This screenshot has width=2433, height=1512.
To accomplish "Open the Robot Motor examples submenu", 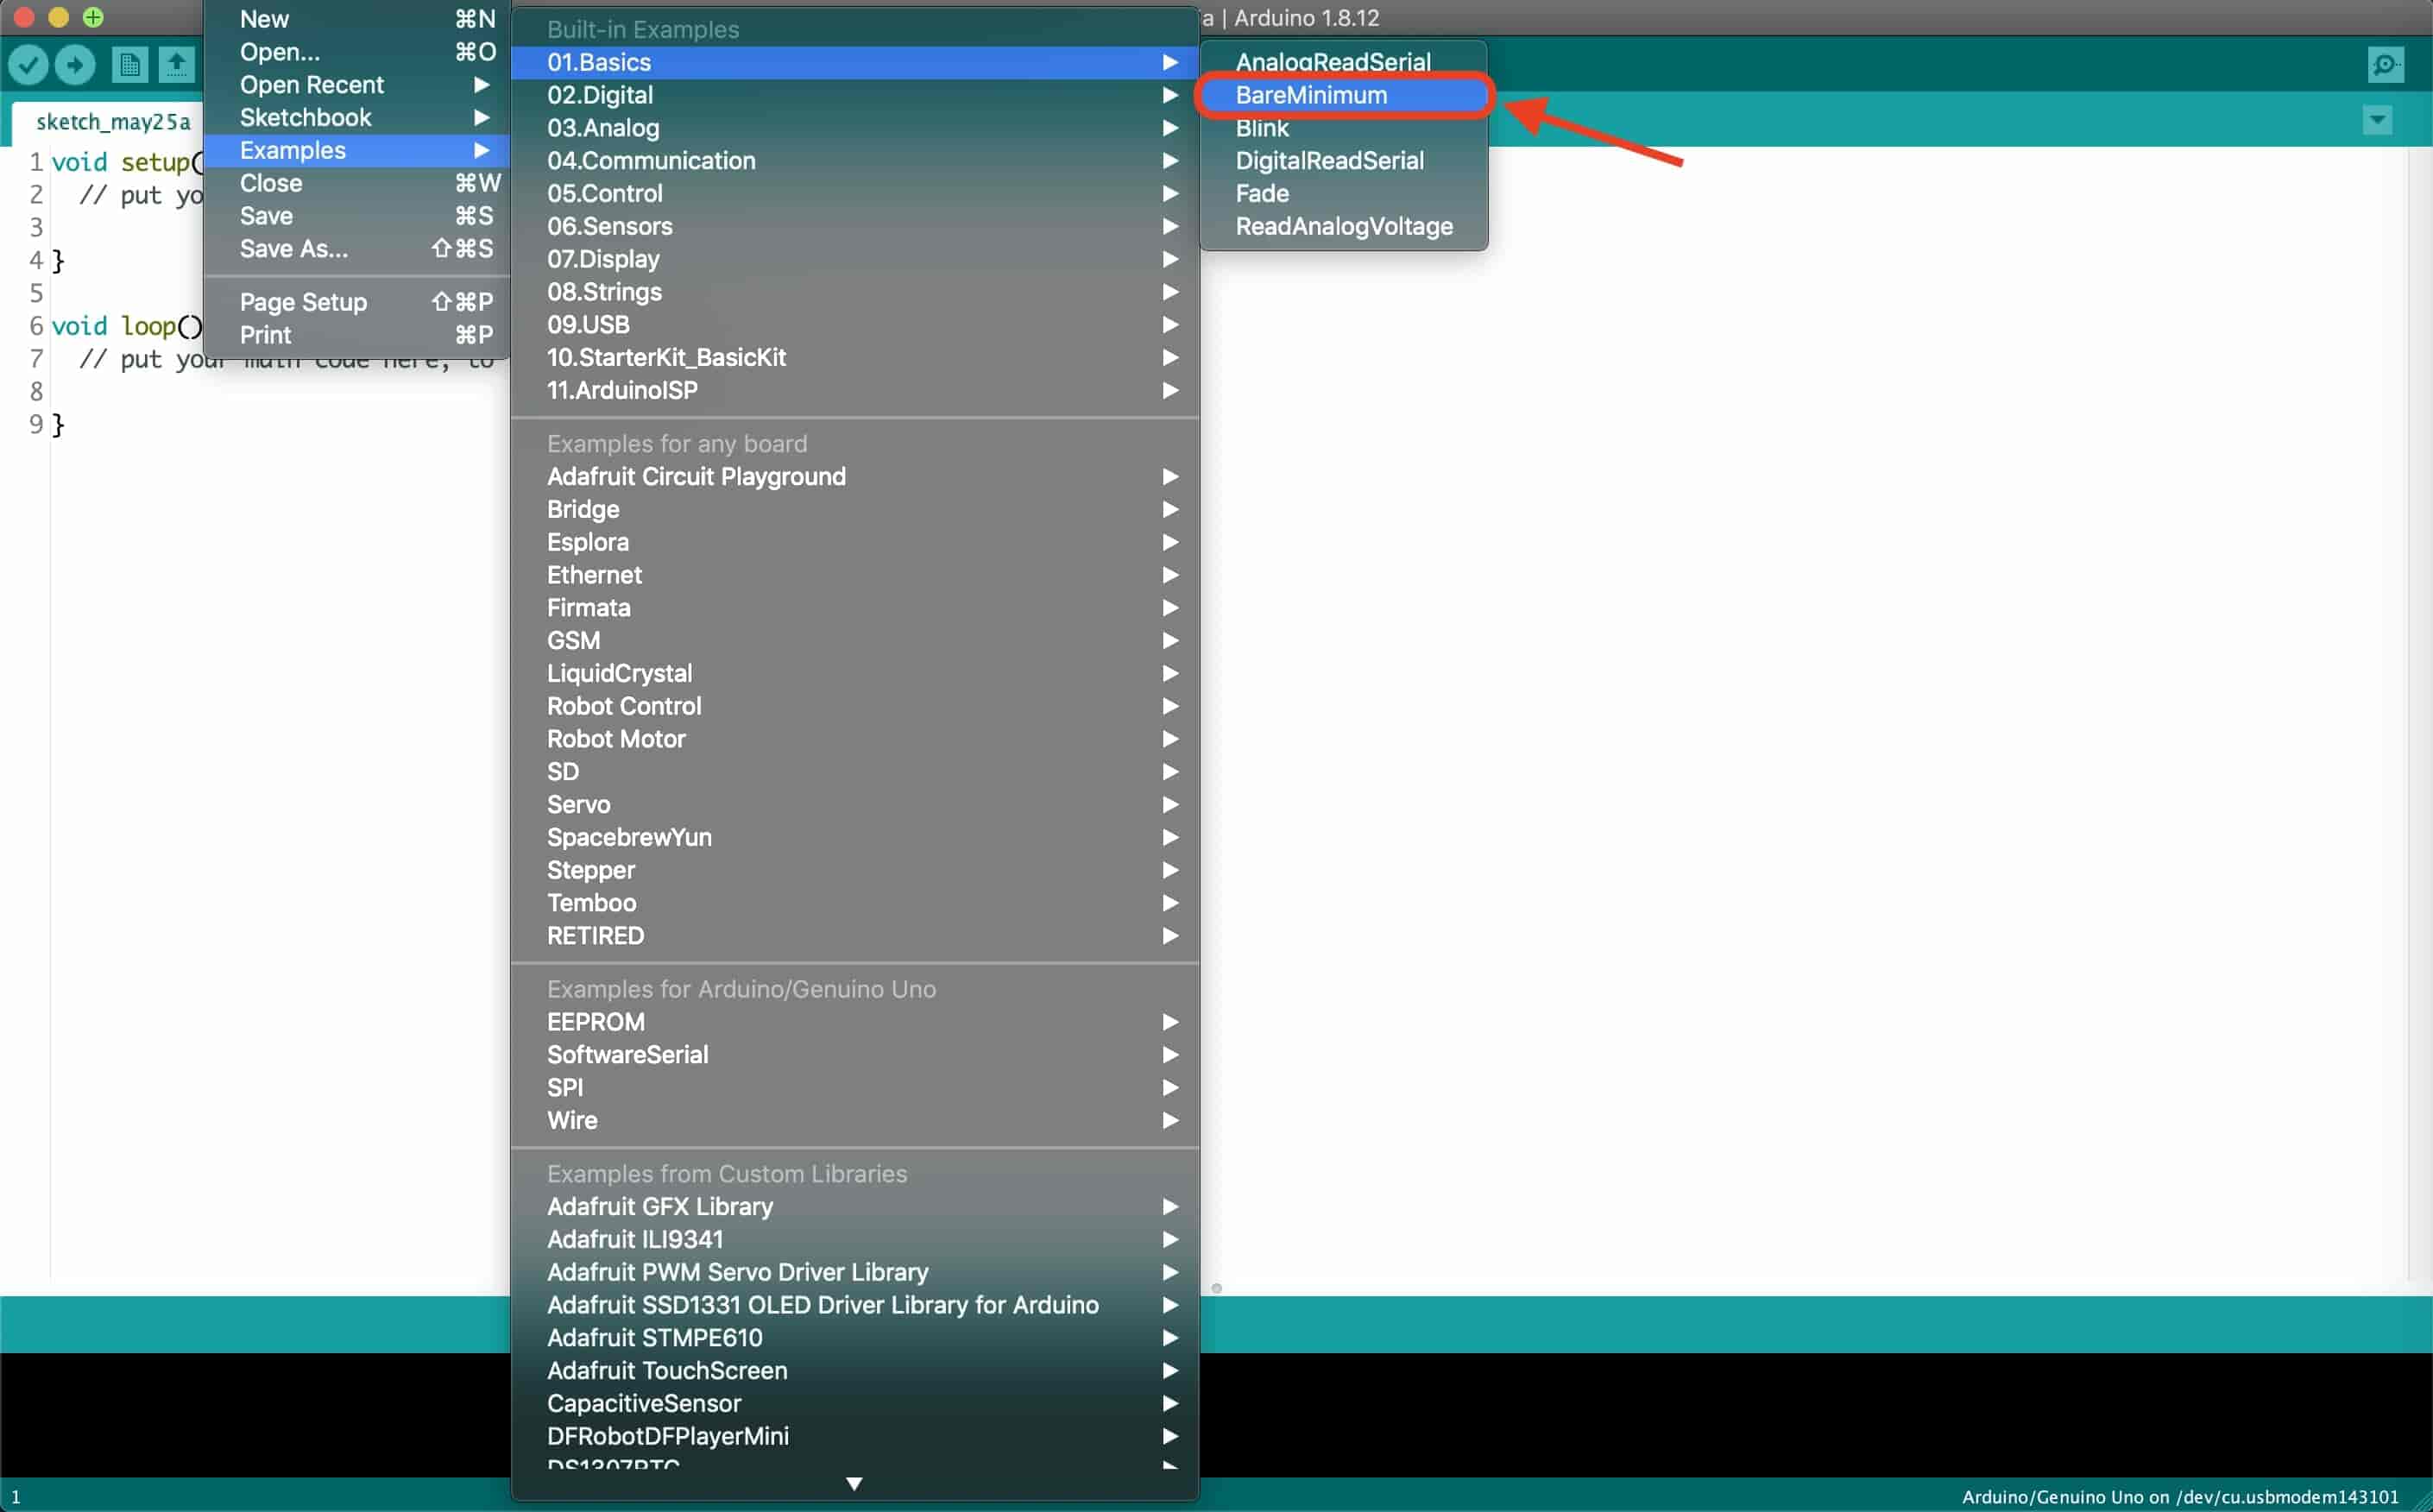I will 855,740.
